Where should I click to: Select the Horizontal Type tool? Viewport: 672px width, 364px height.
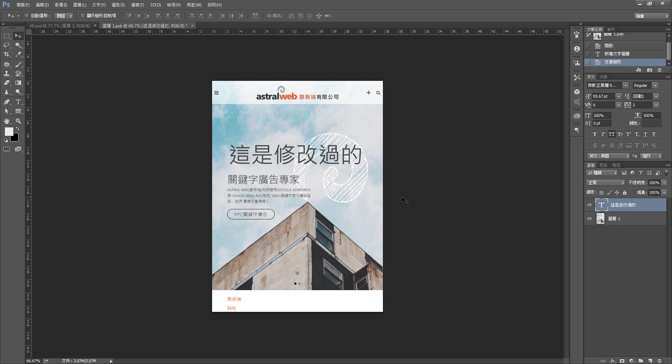tap(18, 102)
